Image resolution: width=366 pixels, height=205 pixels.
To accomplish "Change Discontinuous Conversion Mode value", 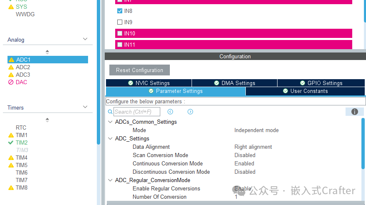I will [x=245, y=172].
